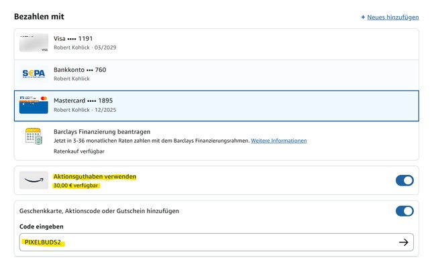Turn off the Geschenkkarte Aktionscode toggle
The width and height of the screenshot is (436, 266).
pyautogui.click(x=404, y=211)
